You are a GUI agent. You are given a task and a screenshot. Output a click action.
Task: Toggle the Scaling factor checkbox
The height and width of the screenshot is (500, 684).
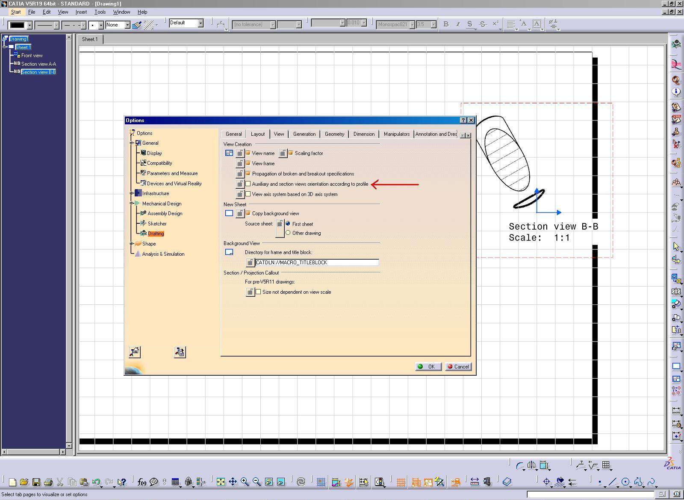(291, 153)
